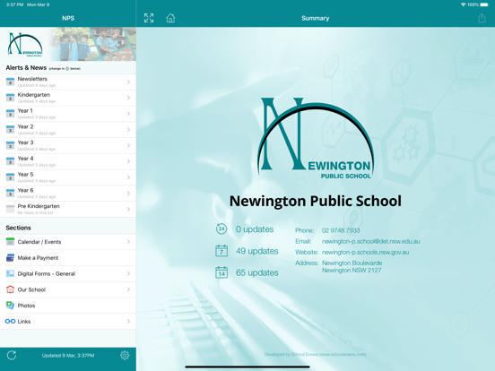Tap the Make a Payment card icon

[10, 258]
